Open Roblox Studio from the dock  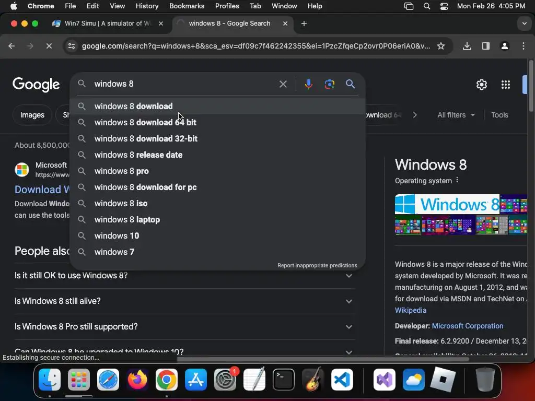click(443, 380)
